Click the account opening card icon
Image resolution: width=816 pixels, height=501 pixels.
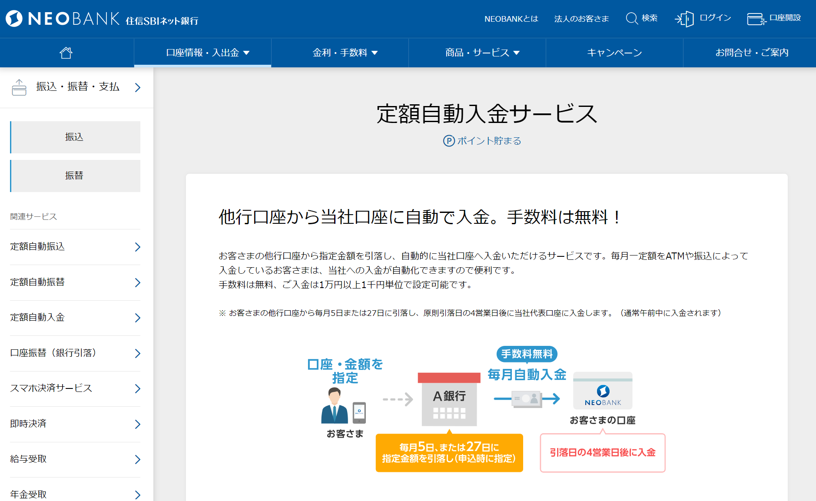[756, 19]
